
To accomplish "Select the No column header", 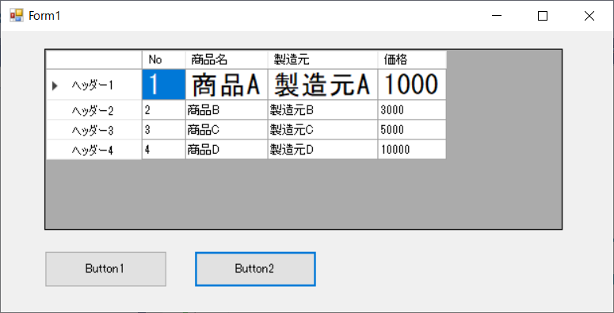I will coord(164,59).
